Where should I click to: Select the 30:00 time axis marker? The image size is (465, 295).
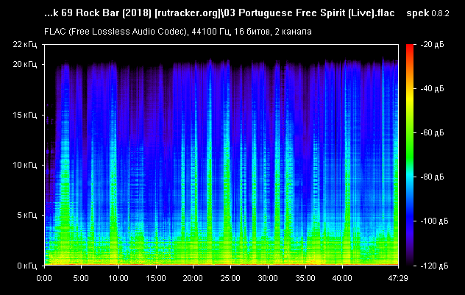[x=268, y=279]
